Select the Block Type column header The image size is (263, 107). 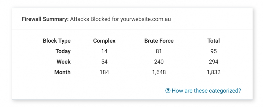(x=57, y=41)
